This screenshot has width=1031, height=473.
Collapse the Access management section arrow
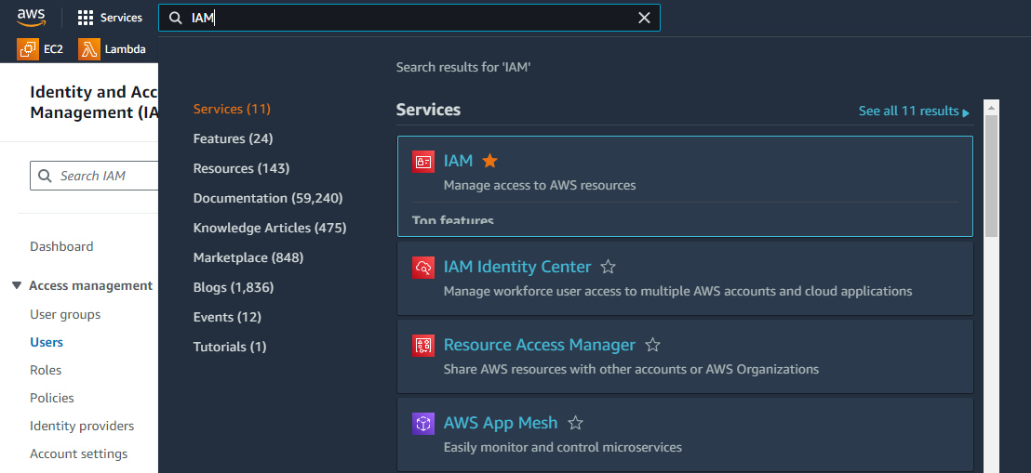17,286
